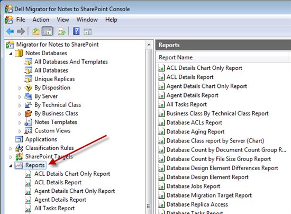Select the By Technical Class node
This screenshot has height=214, width=291.
pos(58,105)
